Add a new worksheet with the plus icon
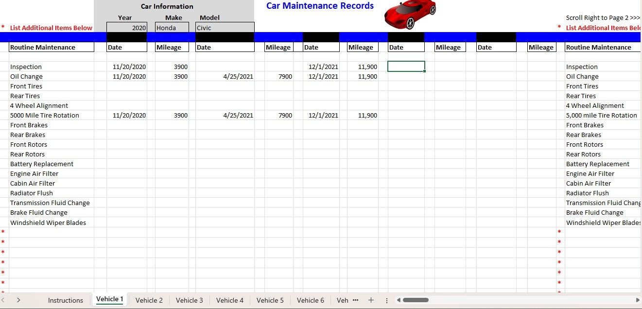 [371, 300]
